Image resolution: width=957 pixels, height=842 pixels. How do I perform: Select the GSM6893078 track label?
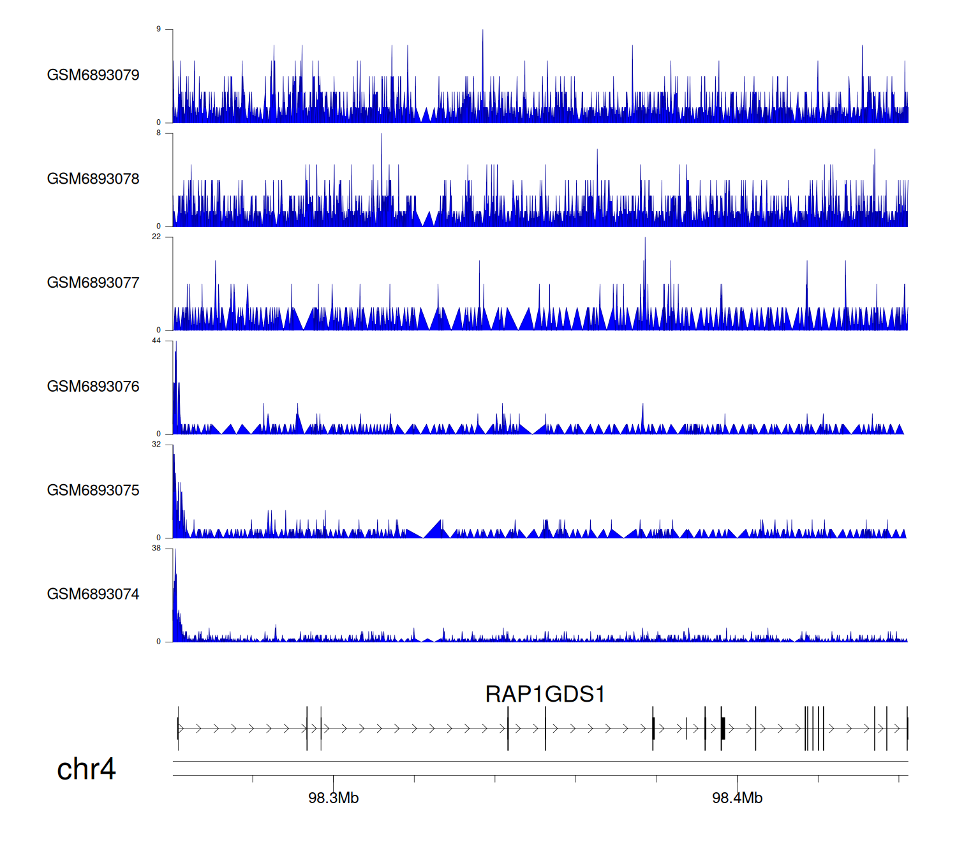93,179
